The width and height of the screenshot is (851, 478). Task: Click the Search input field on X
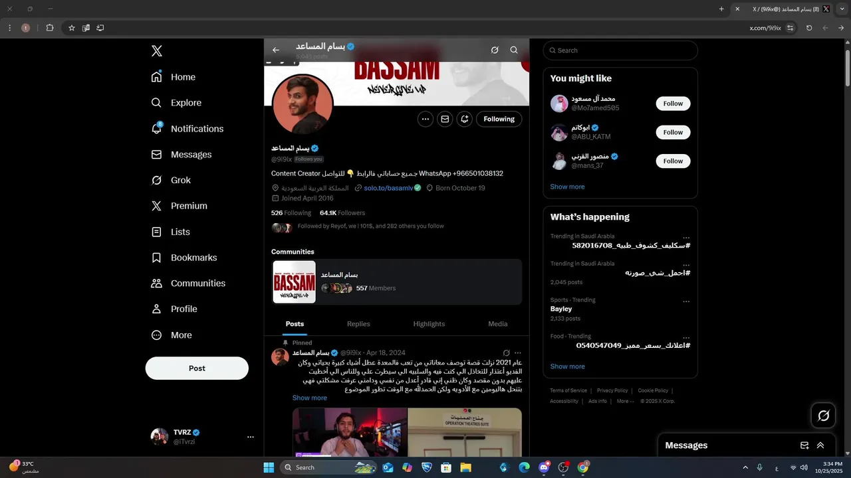point(620,50)
